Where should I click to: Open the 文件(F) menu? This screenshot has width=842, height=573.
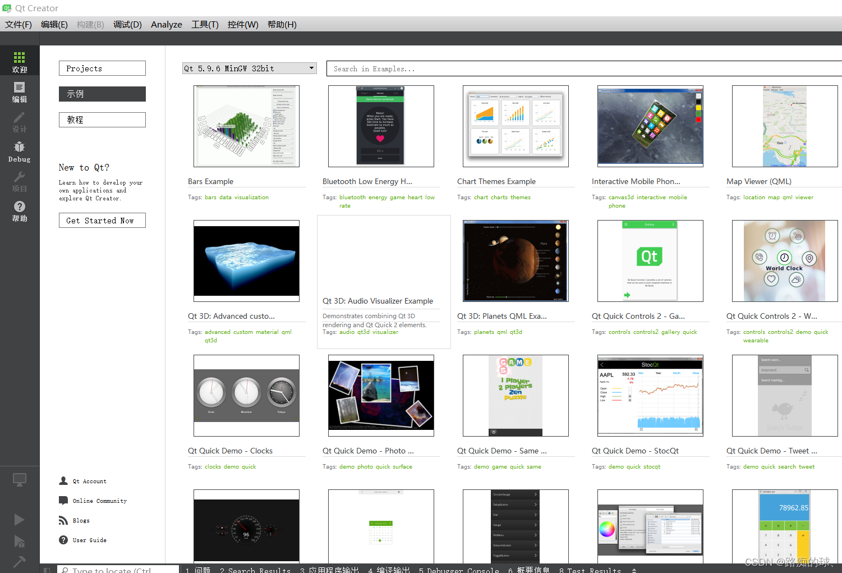[19, 25]
